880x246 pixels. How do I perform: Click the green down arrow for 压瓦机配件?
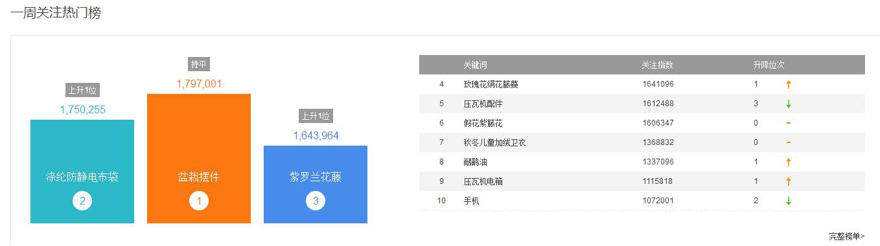click(789, 104)
